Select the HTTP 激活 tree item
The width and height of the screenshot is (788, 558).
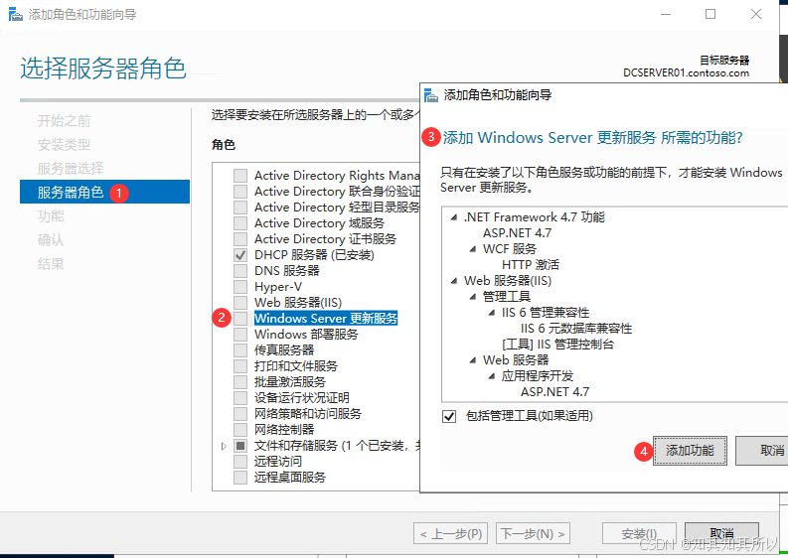tap(531, 265)
